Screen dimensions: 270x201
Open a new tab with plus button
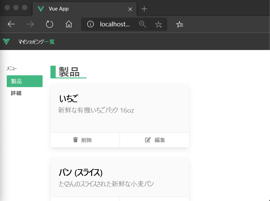point(144,9)
